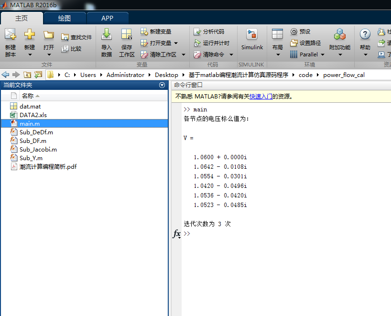Screen dimensions: 391x316
Task: Select Sub_Y.m in the file list
Action: (x=84, y=158)
